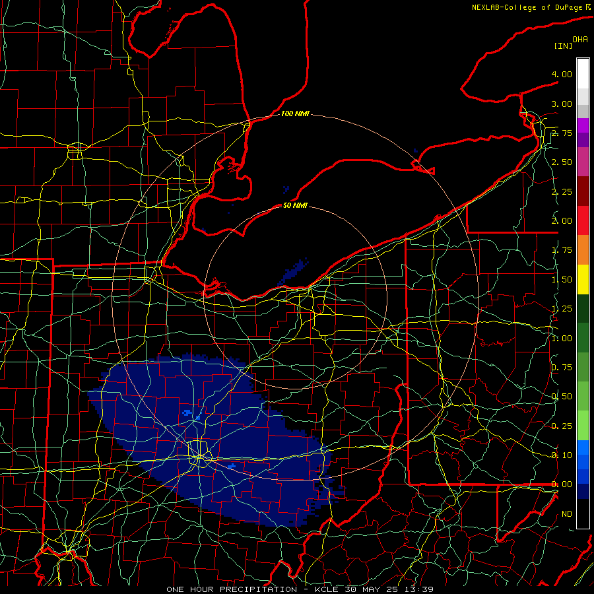Select the 1.75 legend value
Screen dimensions: 594x594
click(562, 250)
